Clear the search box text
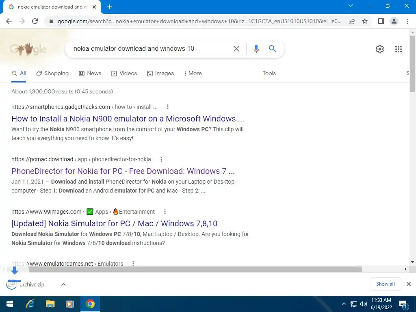 [x=236, y=49]
